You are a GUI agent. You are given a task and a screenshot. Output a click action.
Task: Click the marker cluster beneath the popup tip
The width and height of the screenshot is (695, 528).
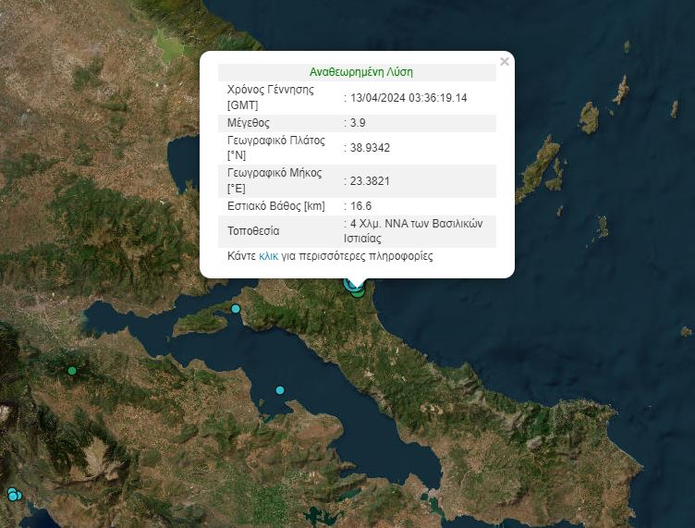(355, 289)
